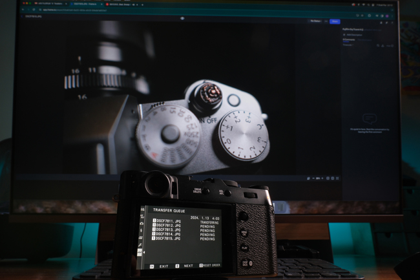Select the IQ menu tab icon
420x280 pixels.
pyautogui.click(x=142, y=210)
